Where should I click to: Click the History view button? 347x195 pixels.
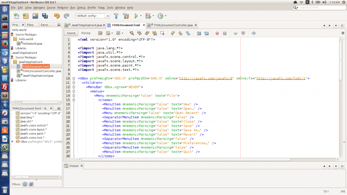click(86, 33)
